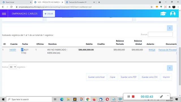Pause the screen recording

pyautogui.click(x=128, y=96)
